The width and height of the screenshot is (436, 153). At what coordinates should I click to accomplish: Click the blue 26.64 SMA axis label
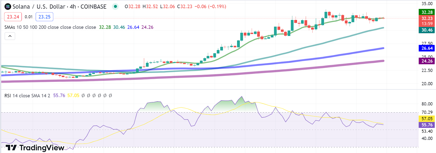pyautogui.click(x=427, y=48)
